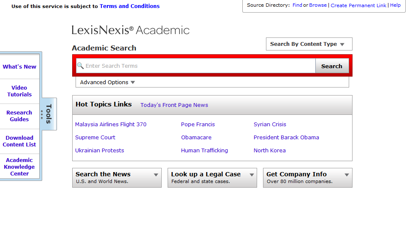Viewport: 415px width, 231px height.
Task: Open Research Guides from the sidebar
Action: (19, 116)
